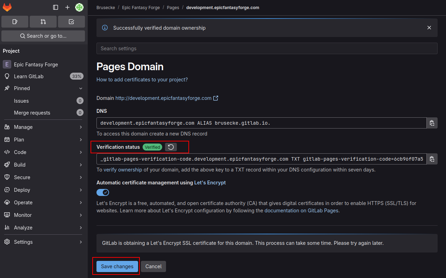The image size is (446, 278).
Task: Click the GitLab fox logo
Action: (7, 7)
